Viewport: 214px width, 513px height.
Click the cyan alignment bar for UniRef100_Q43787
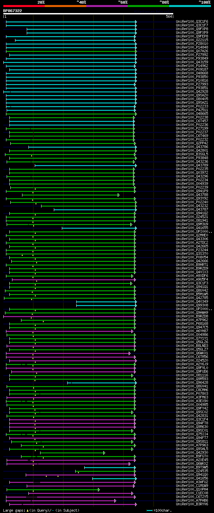click(x=95, y=210)
